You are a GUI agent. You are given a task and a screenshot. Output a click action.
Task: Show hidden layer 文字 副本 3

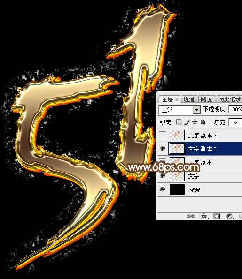[162, 135]
